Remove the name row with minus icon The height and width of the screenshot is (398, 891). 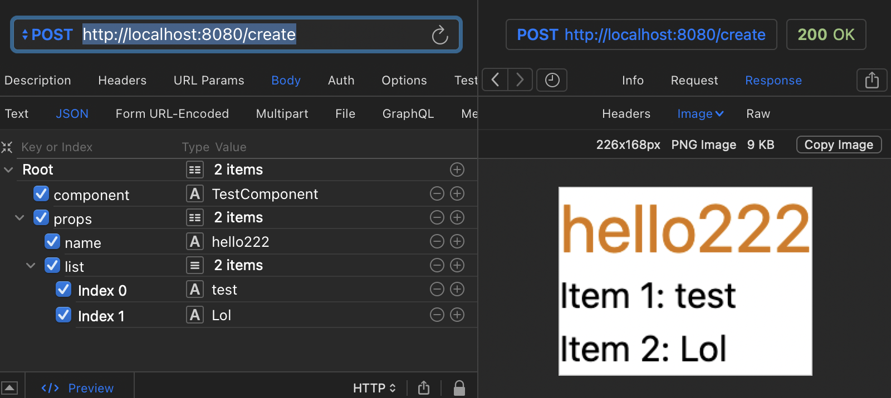coord(437,241)
